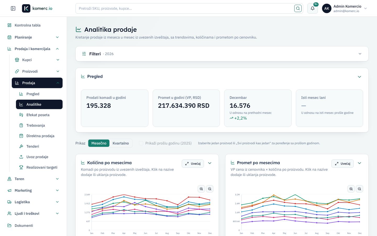This screenshot has height=236, width=377.
Task: Zoom in on Količina po mesecima chart
Action: tap(201, 189)
